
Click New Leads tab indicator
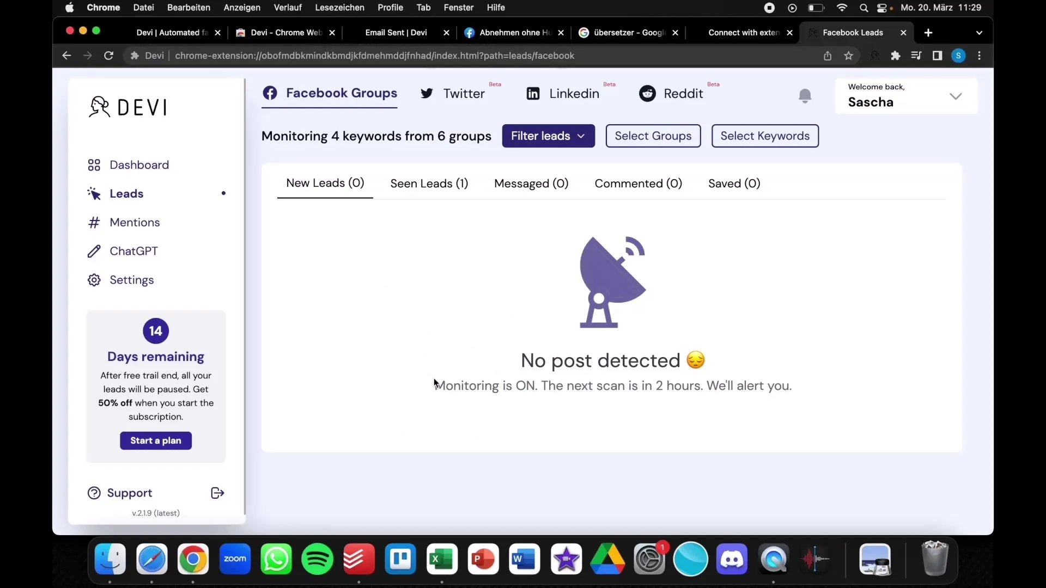click(x=325, y=183)
